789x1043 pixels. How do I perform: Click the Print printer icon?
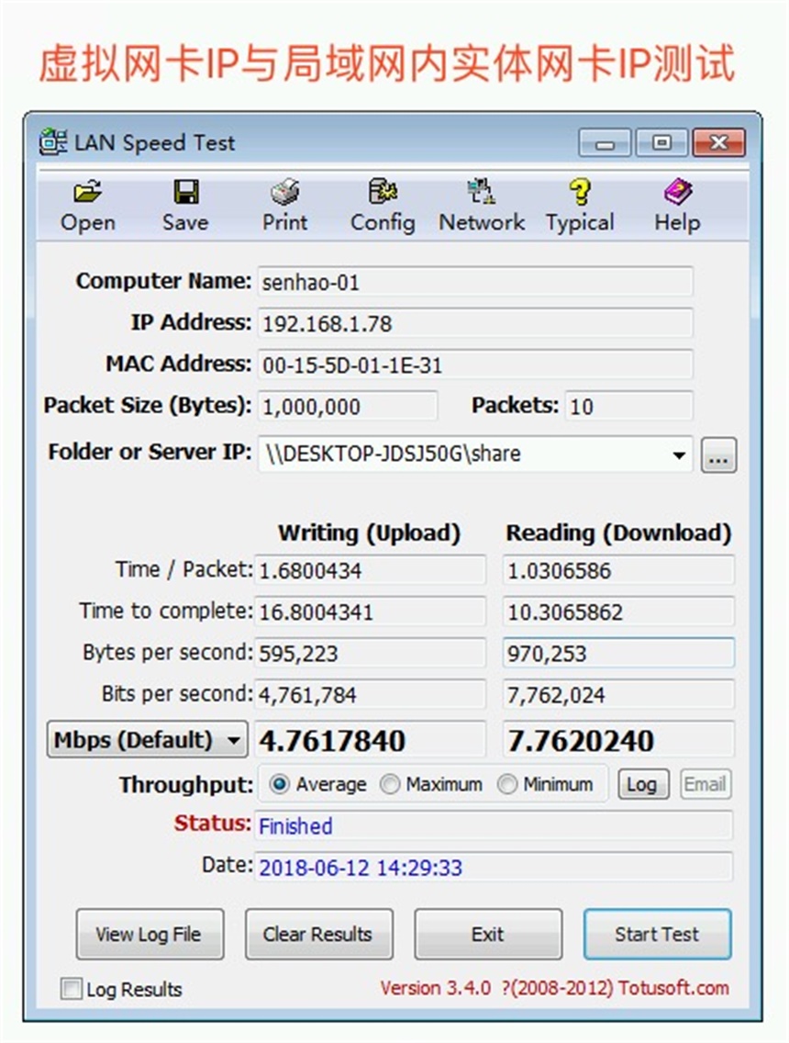tap(284, 194)
